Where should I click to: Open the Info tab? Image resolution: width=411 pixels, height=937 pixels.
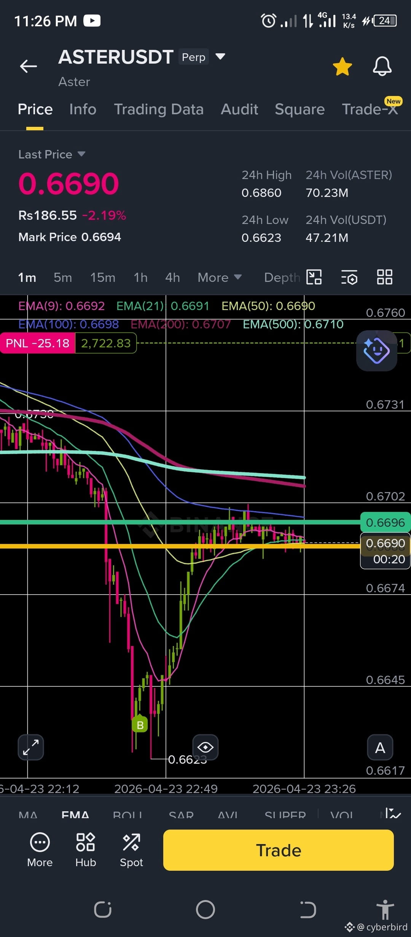pyautogui.click(x=83, y=109)
